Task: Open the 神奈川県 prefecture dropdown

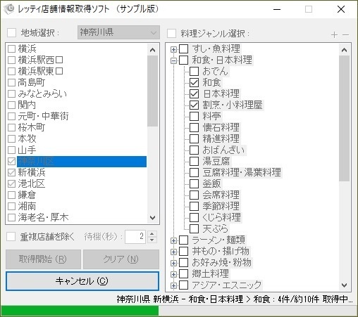Action: pos(118,32)
